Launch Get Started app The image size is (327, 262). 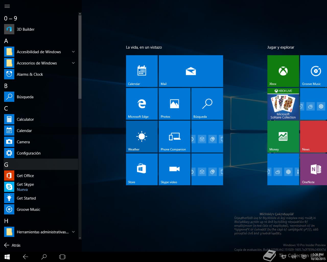[x=41, y=198]
